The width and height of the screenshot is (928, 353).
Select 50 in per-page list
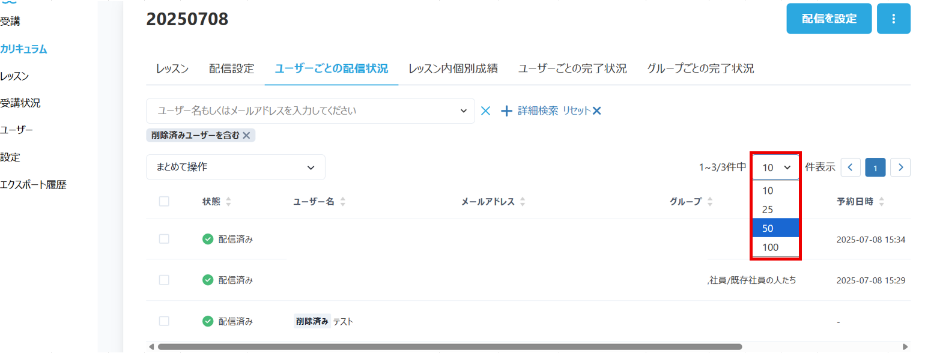click(775, 228)
